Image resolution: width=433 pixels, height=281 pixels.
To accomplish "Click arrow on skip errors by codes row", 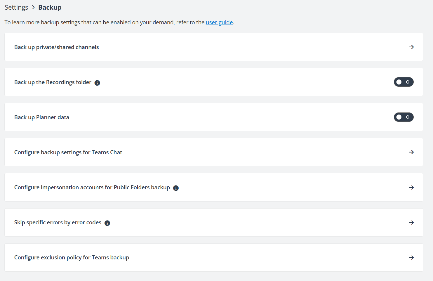I will click(411, 222).
